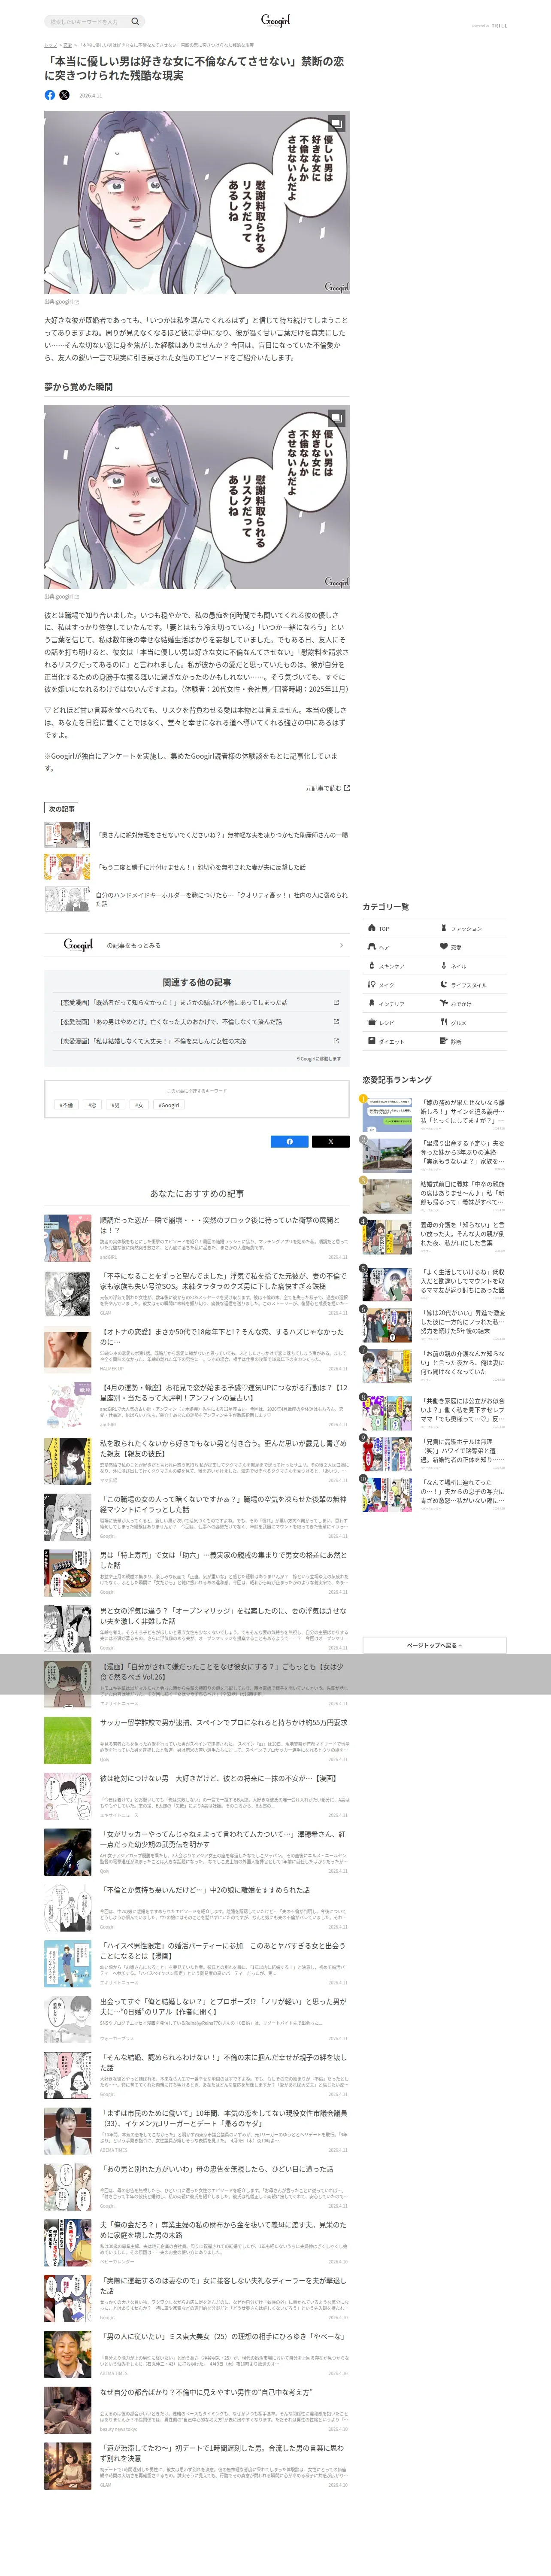Click external-link icon on 私は結婚しなくて大丈夫 row
Screen dimensions: 551x2576
pos(336,1041)
